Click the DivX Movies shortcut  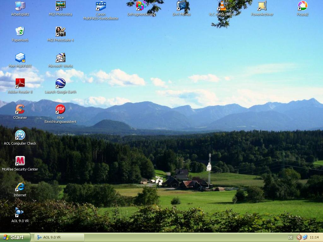181,6
